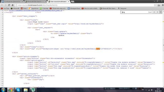Close the Minecraft Skin Search tab

[x=46, y=2]
